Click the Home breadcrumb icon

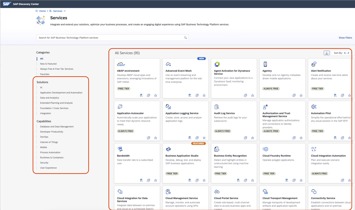click(36, 11)
